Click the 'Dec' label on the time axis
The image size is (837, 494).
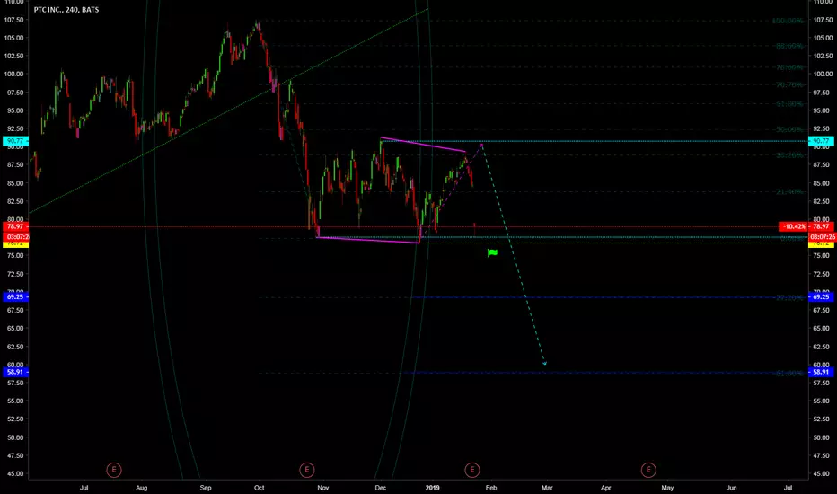click(x=380, y=488)
